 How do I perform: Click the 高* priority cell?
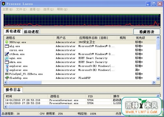click(137, 70)
